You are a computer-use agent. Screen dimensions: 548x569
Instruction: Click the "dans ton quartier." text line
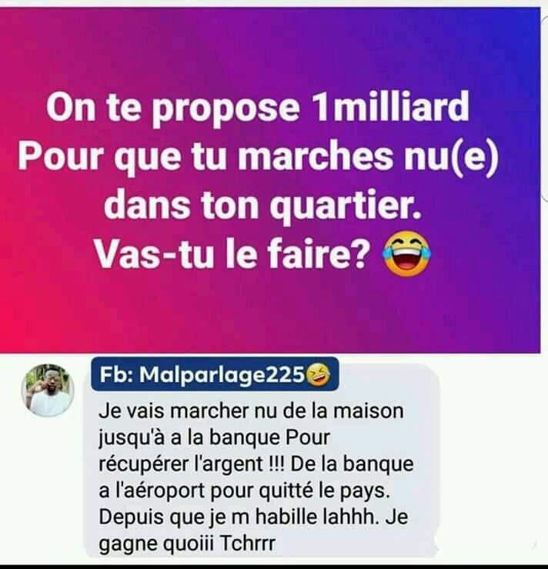tap(263, 206)
